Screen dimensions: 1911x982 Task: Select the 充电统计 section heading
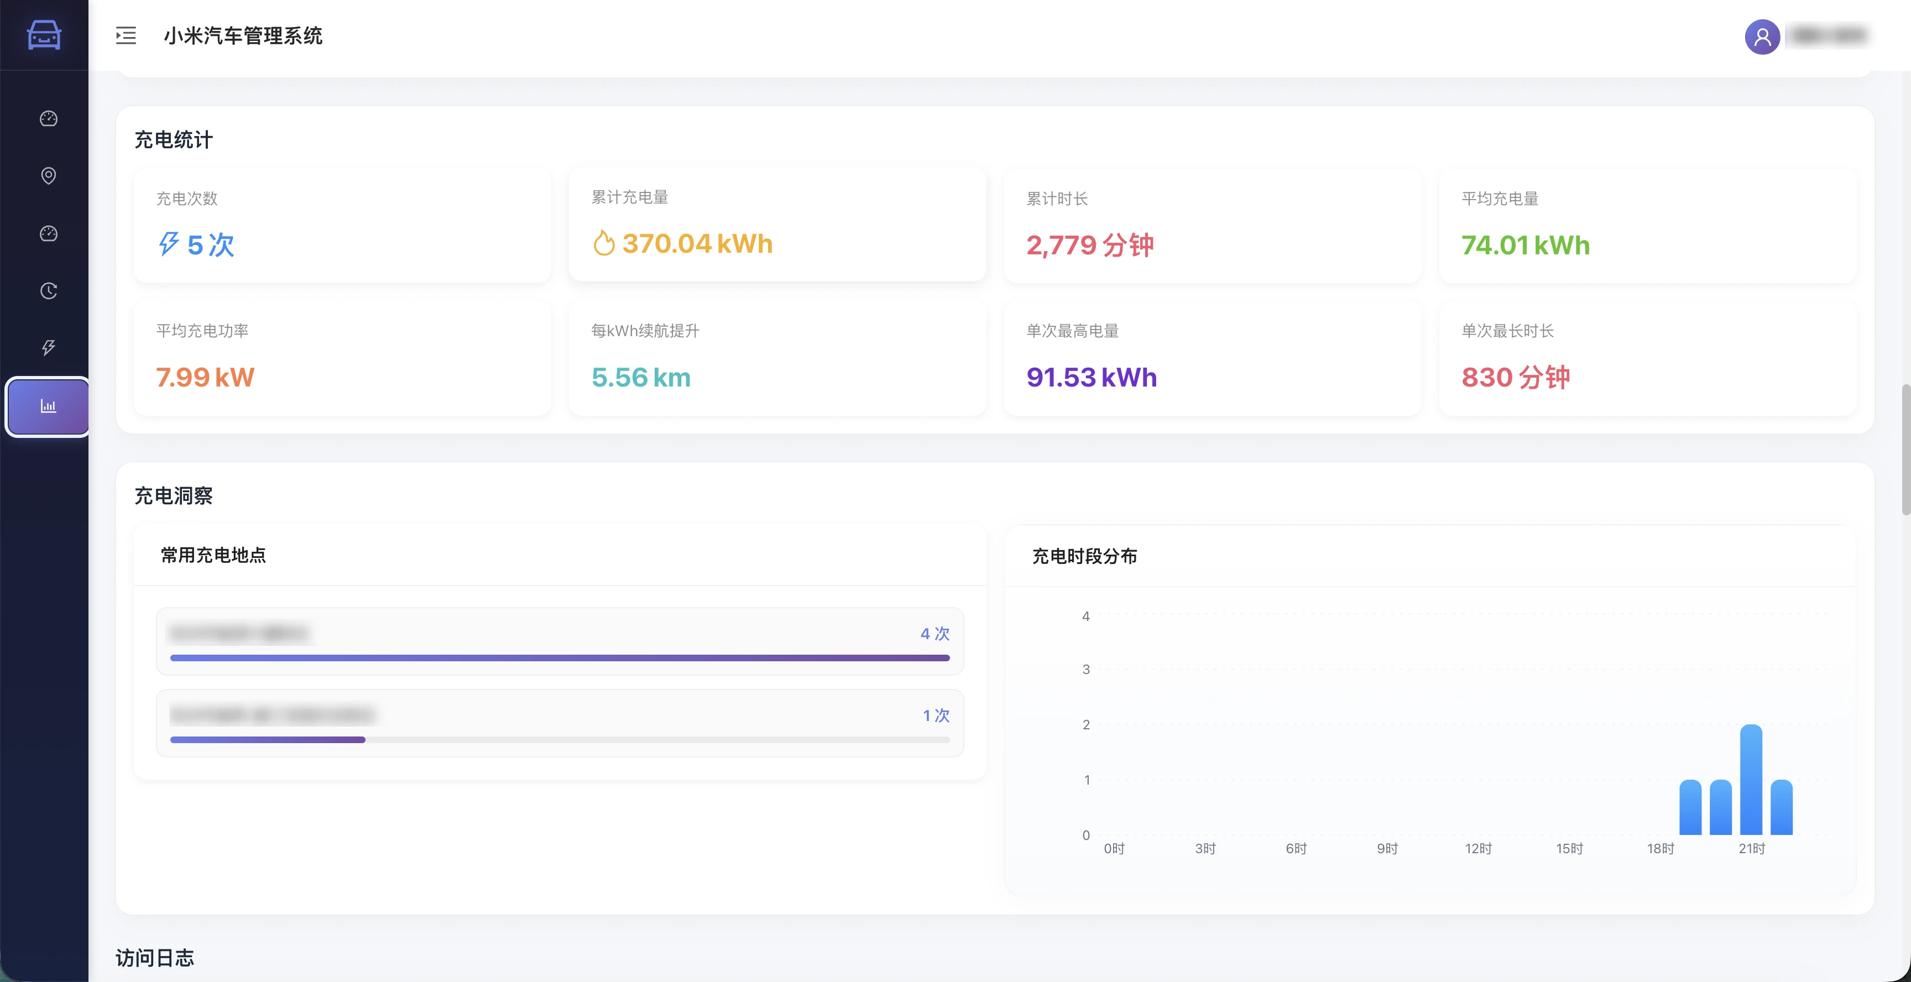coord(173,139)
